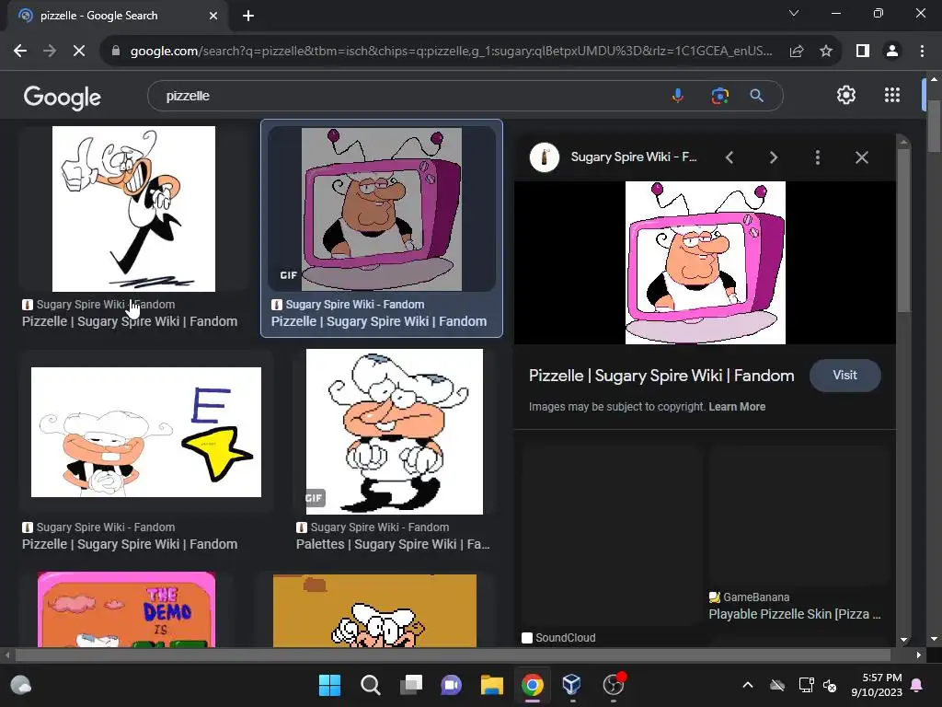
Task: Open thumbnail with blue letter E
Action: (146, 433)
